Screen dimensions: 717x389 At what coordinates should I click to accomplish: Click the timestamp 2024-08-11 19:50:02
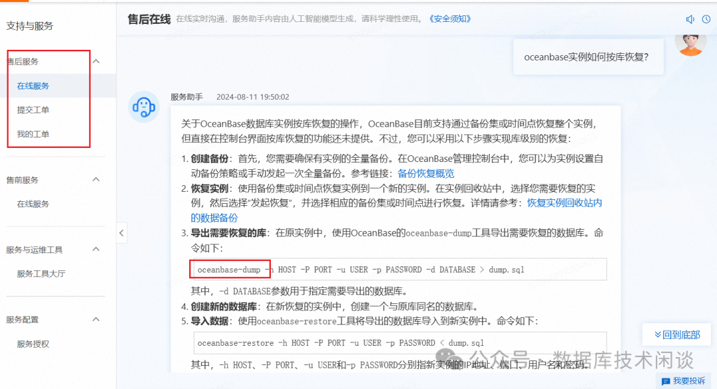coord(253,97)
